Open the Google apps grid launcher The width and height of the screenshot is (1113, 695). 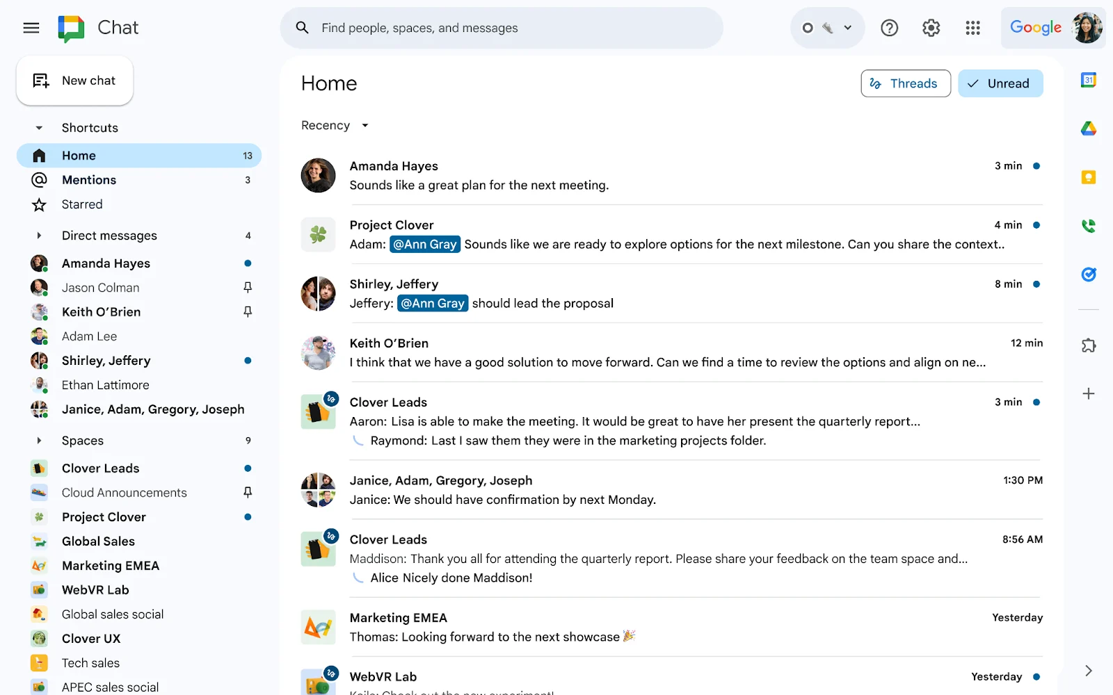tap(972, 28)
